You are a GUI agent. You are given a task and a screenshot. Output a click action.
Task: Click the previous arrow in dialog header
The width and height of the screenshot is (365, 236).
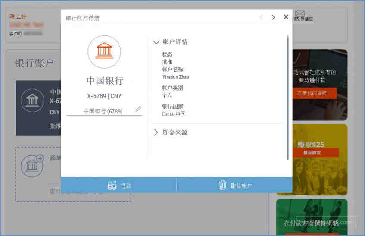point(261,17)
